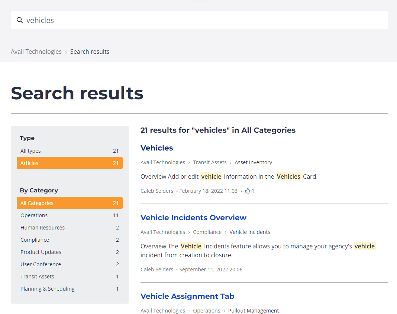
Task: Click "Search results" breadcrumb text
Action: click(90, 52)
